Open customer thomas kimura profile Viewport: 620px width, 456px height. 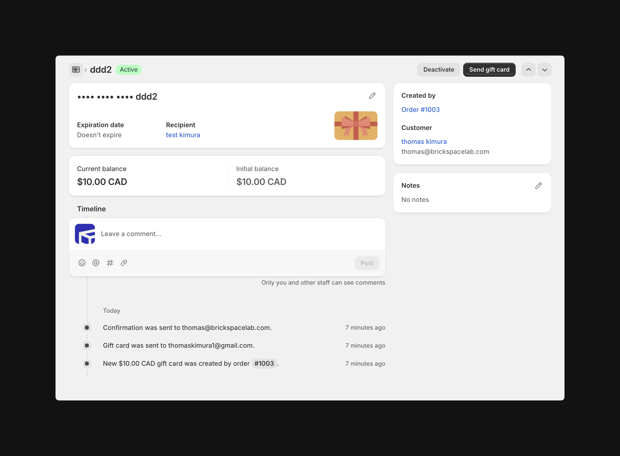[424, 142]
